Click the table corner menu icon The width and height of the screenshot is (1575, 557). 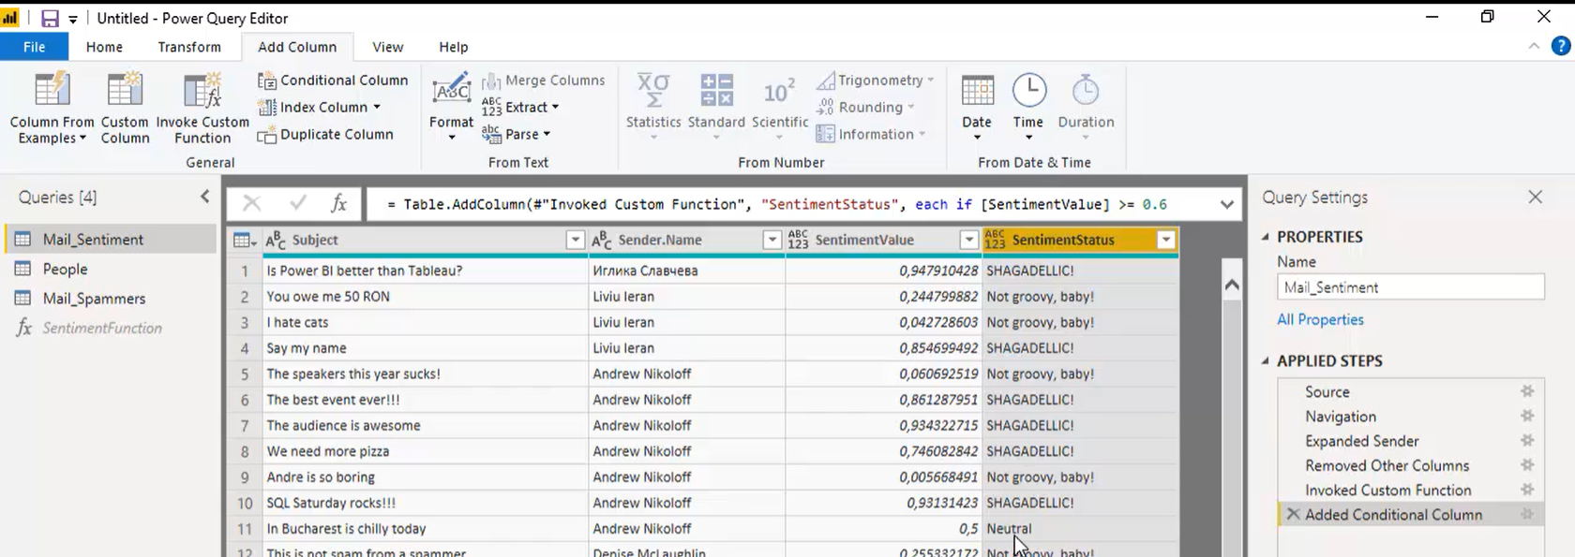point(244,241)
